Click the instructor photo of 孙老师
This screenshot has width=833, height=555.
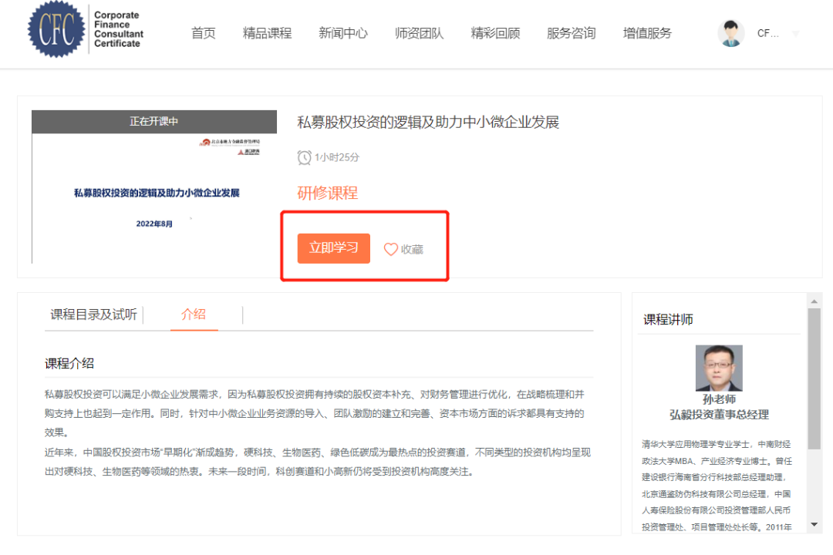tap(719, 368)
